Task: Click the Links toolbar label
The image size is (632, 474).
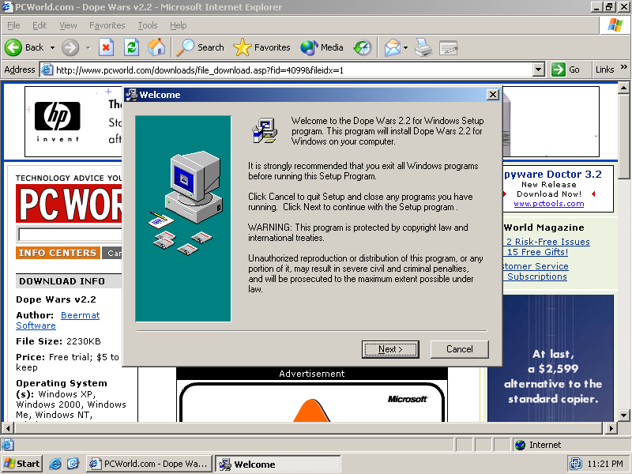Action: coord(604,70)
